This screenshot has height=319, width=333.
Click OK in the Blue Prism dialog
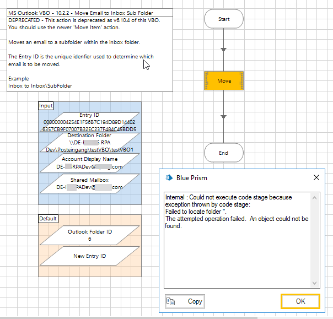pyautogui.click(x=300, y=301)
